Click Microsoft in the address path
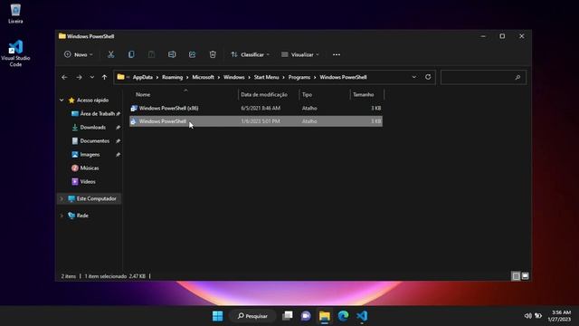The width and height of the screenshot is (579, 326). [203, 77]
